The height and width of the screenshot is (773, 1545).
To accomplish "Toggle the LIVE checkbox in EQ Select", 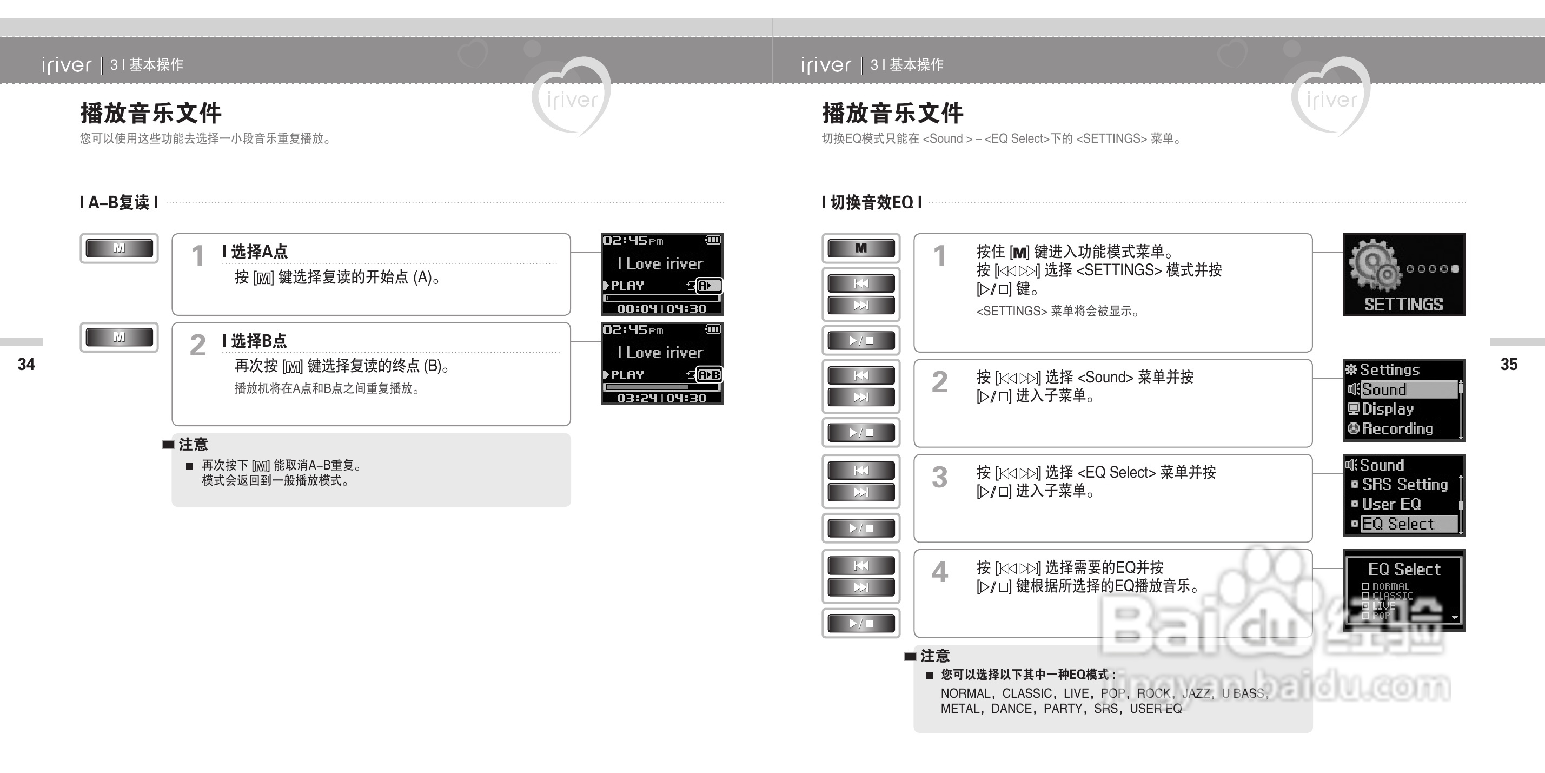I will [x=1365, y=605].
